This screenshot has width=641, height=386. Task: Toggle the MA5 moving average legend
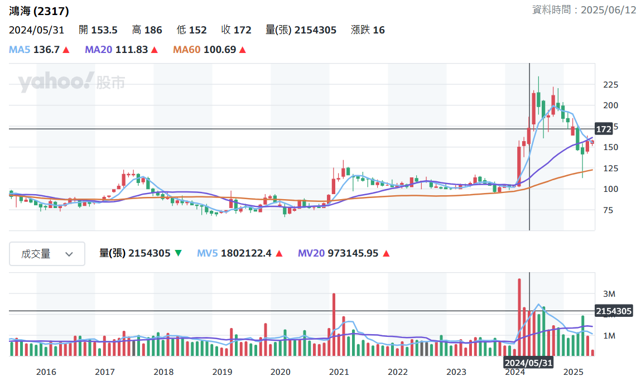click(x=20, y=50)
